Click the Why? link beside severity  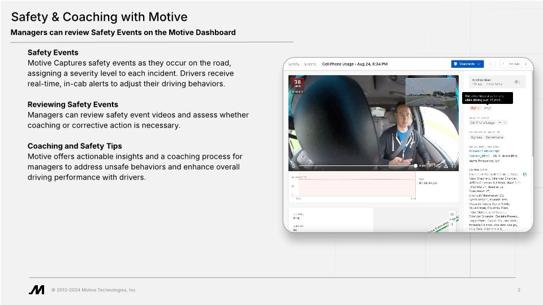tap(488, 107)
